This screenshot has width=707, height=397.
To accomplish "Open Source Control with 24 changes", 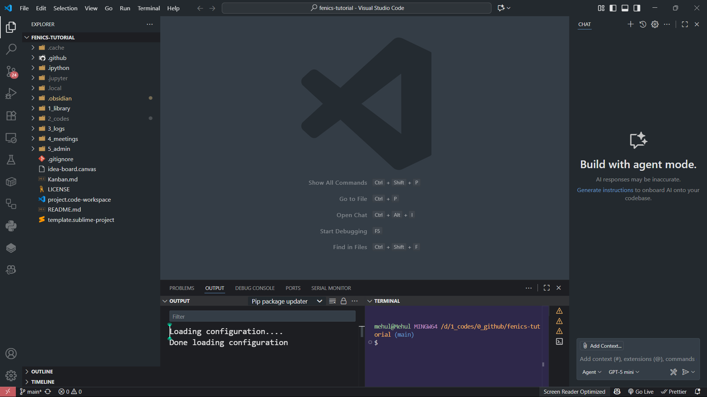I will pyautogui.click(x=11, y=71).
